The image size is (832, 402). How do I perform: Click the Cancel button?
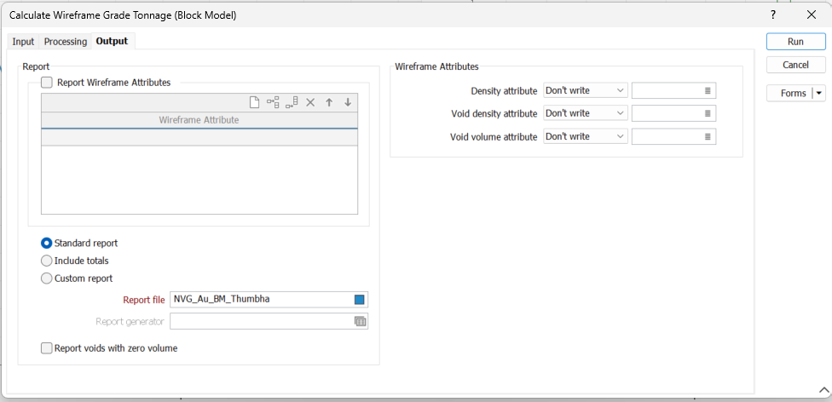[x=794, y=65]
